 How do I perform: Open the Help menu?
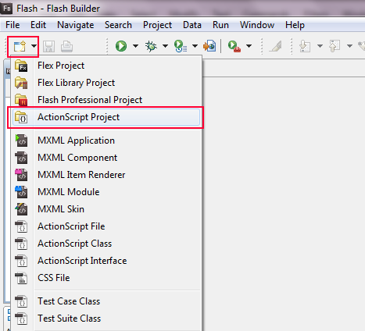tap(295, 25)
